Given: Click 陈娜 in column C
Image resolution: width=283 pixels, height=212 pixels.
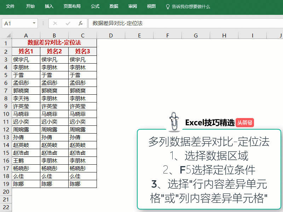Looking at the screenshot, I should pyautogui.click(x=83, y=184).
